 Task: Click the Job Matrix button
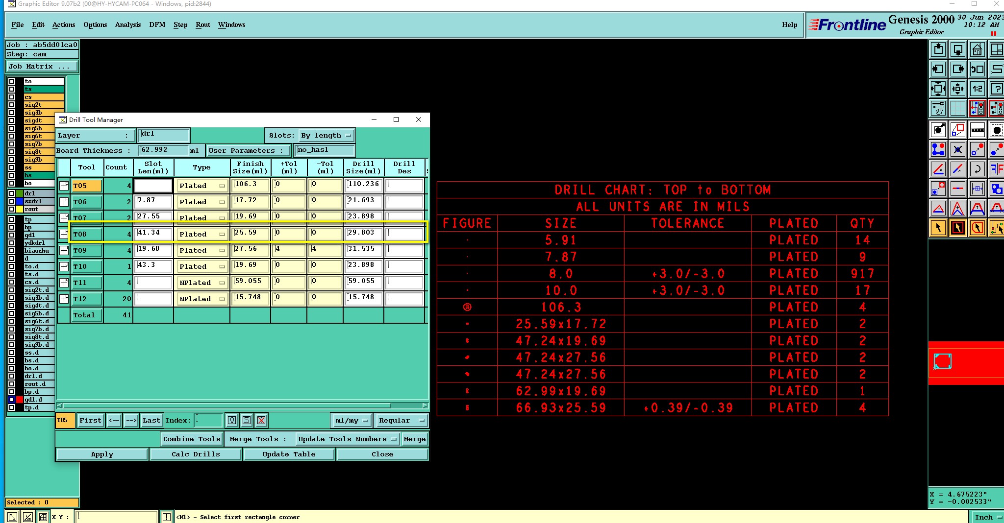pyautogui.click(x=42, y=67)
